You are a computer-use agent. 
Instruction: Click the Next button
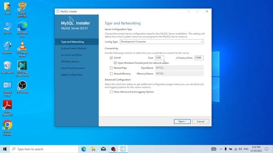(182, 122)
